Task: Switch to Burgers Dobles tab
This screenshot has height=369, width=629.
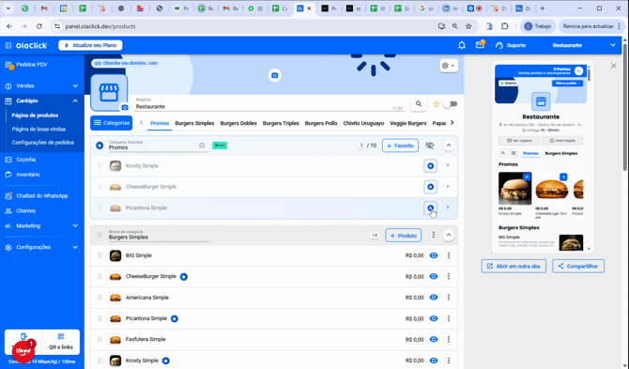Action: (x=238, y=123)
